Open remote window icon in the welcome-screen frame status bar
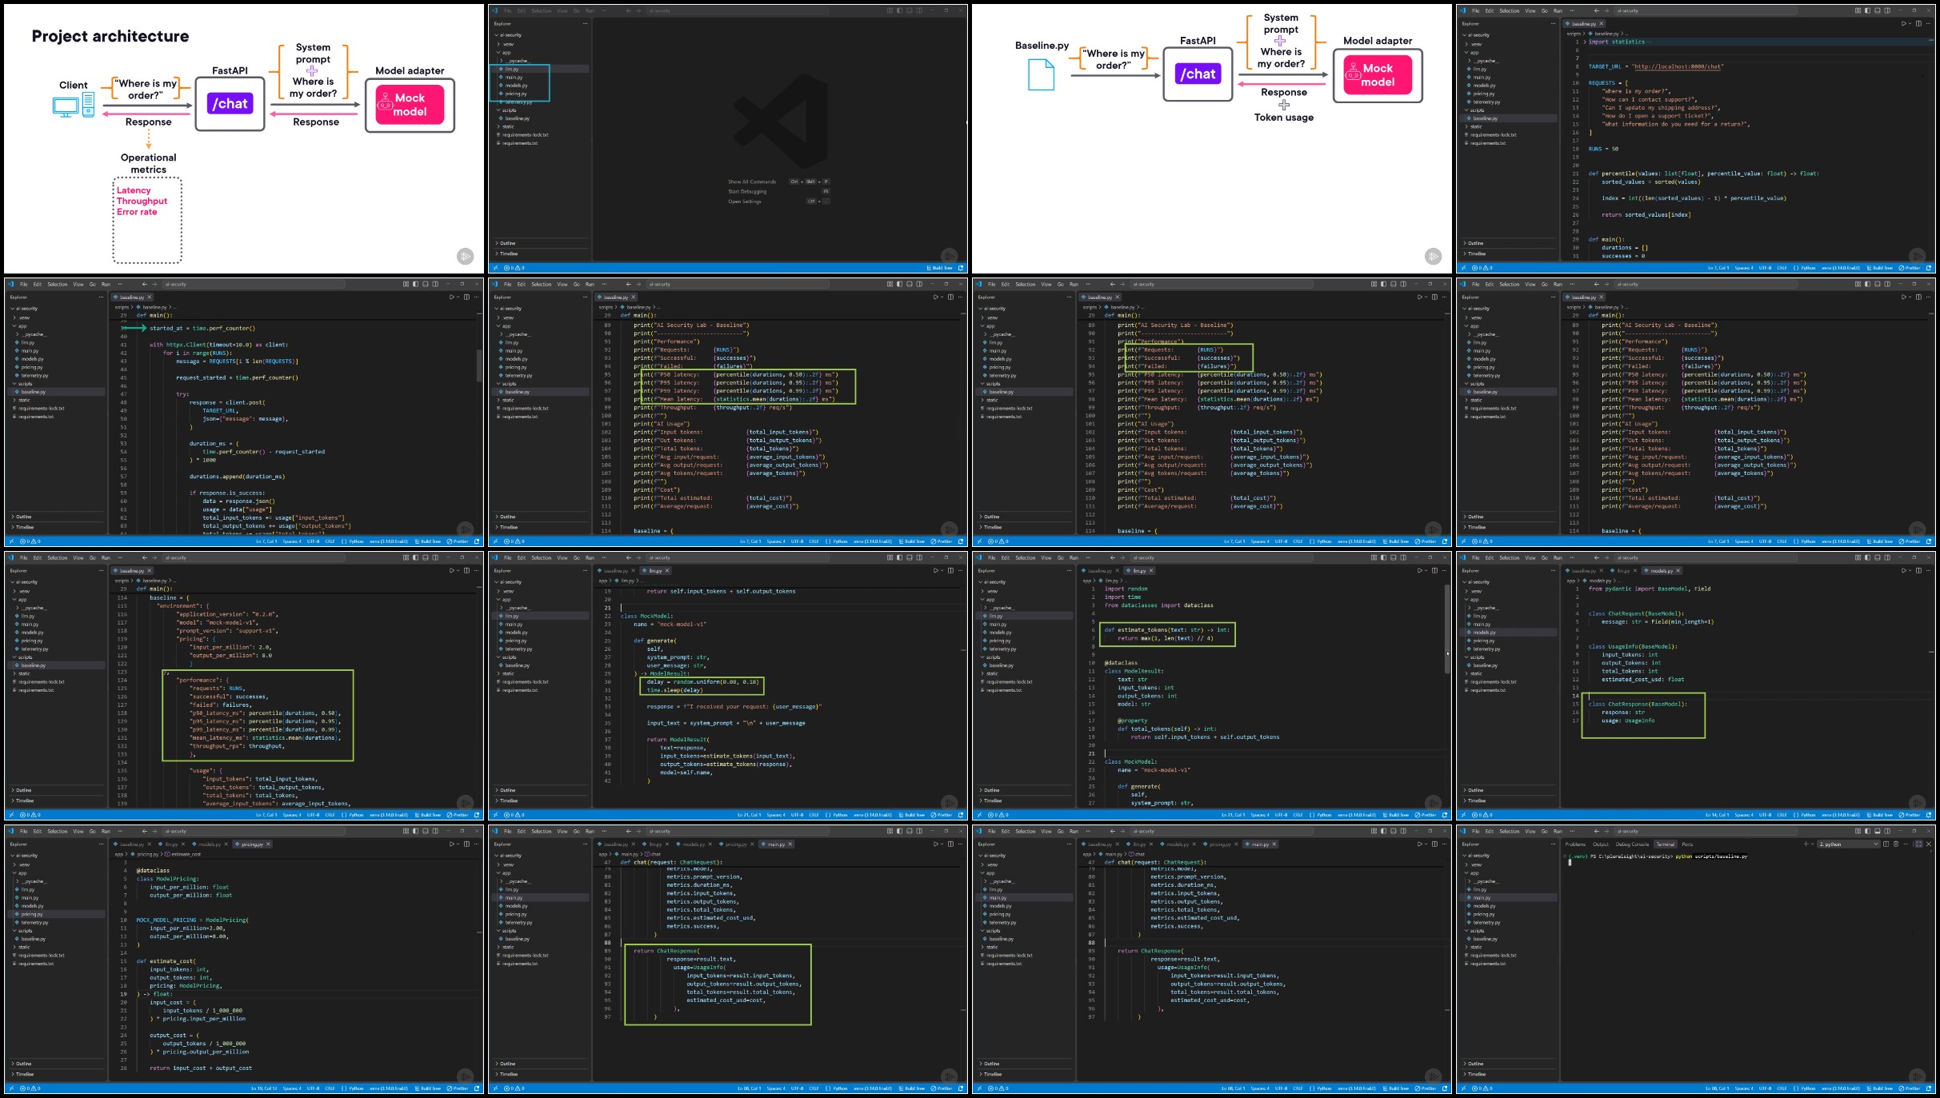1940x1098 pixels. (495, 268)
